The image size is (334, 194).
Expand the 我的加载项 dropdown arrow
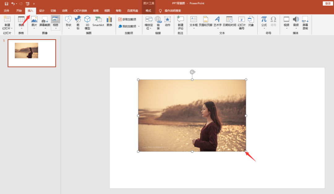139,26
